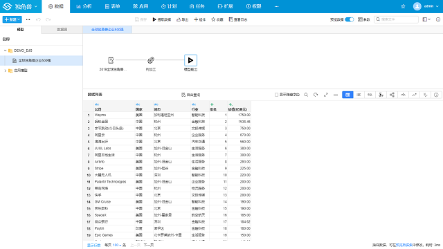Click the 保存 (Save) toolbar button
This screenshot has height=249, width=443.
click(141, 19)
